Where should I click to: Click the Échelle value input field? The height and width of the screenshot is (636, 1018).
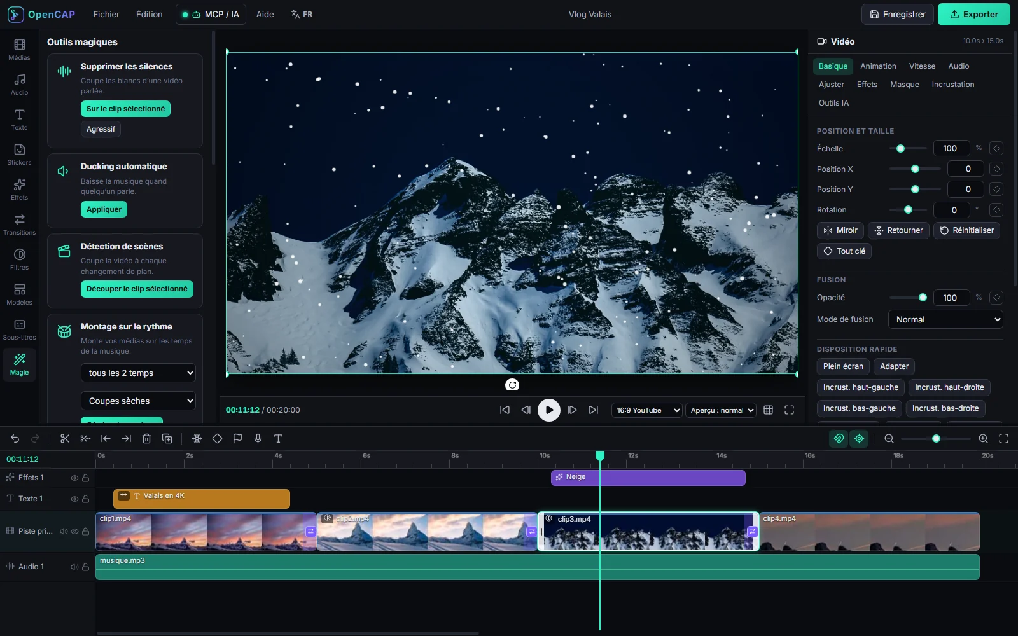click(x=951, y=148)
